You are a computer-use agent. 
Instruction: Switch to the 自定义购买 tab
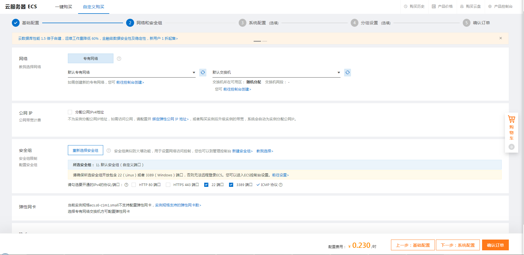(x=94, y=7)
